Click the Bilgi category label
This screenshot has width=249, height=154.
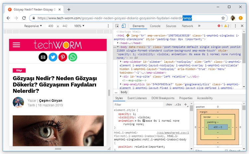(19, 70)
